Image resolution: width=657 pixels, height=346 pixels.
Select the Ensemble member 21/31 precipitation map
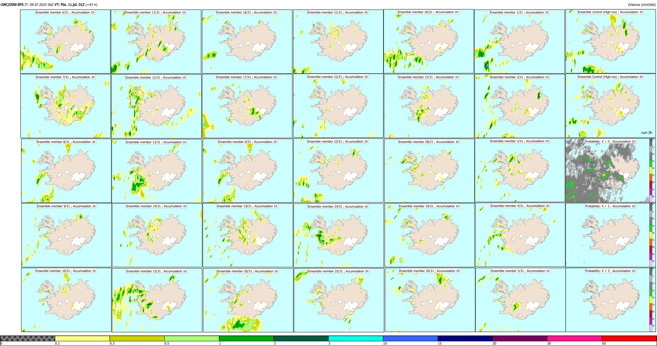[x=338, y=42]
